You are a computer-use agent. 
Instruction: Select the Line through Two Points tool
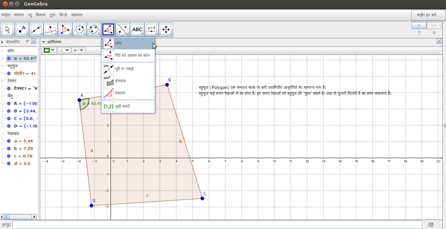click(x=37, y=29)
